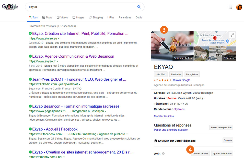
Task: Click the Site Web button
Action: [161, 74]
